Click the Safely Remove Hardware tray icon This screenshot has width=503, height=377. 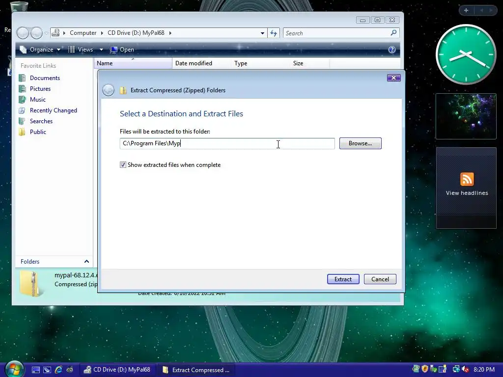tap(433, 369)
